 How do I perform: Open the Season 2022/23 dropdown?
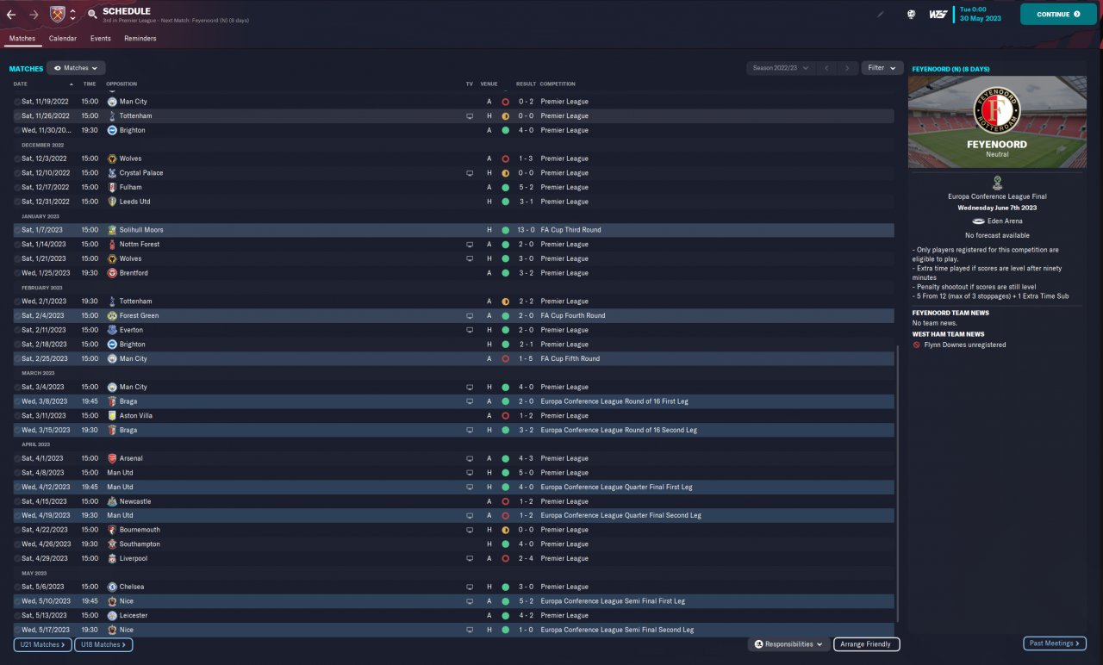pyautogui.click(x=781, y=68)
